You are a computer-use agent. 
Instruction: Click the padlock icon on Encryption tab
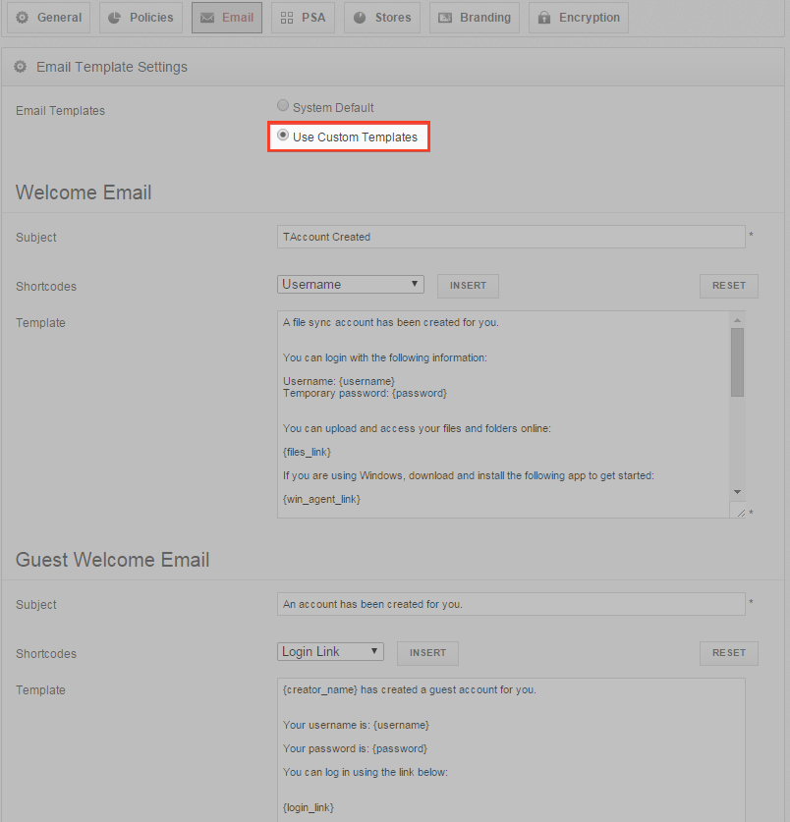pos(544,18)
